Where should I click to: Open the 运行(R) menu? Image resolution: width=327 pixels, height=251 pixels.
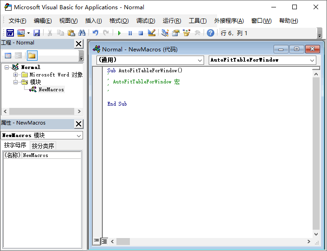pyautogui.click(x=172, y=21)
